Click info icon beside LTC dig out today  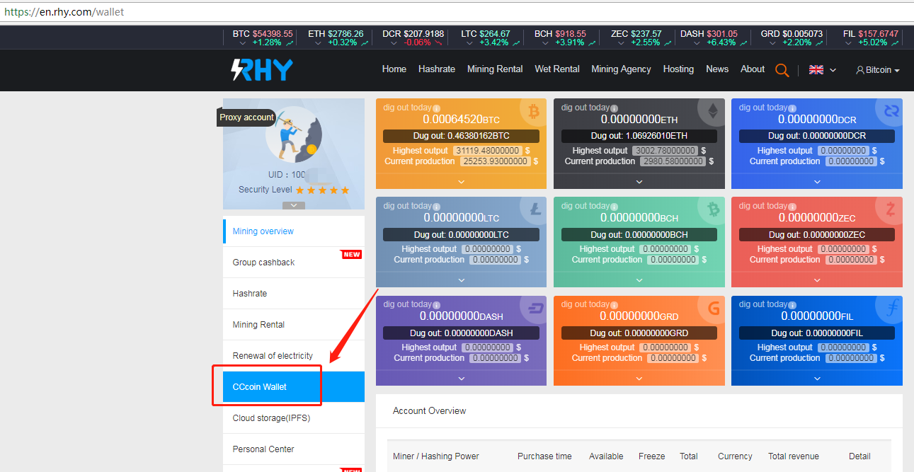tap(436, 207)
